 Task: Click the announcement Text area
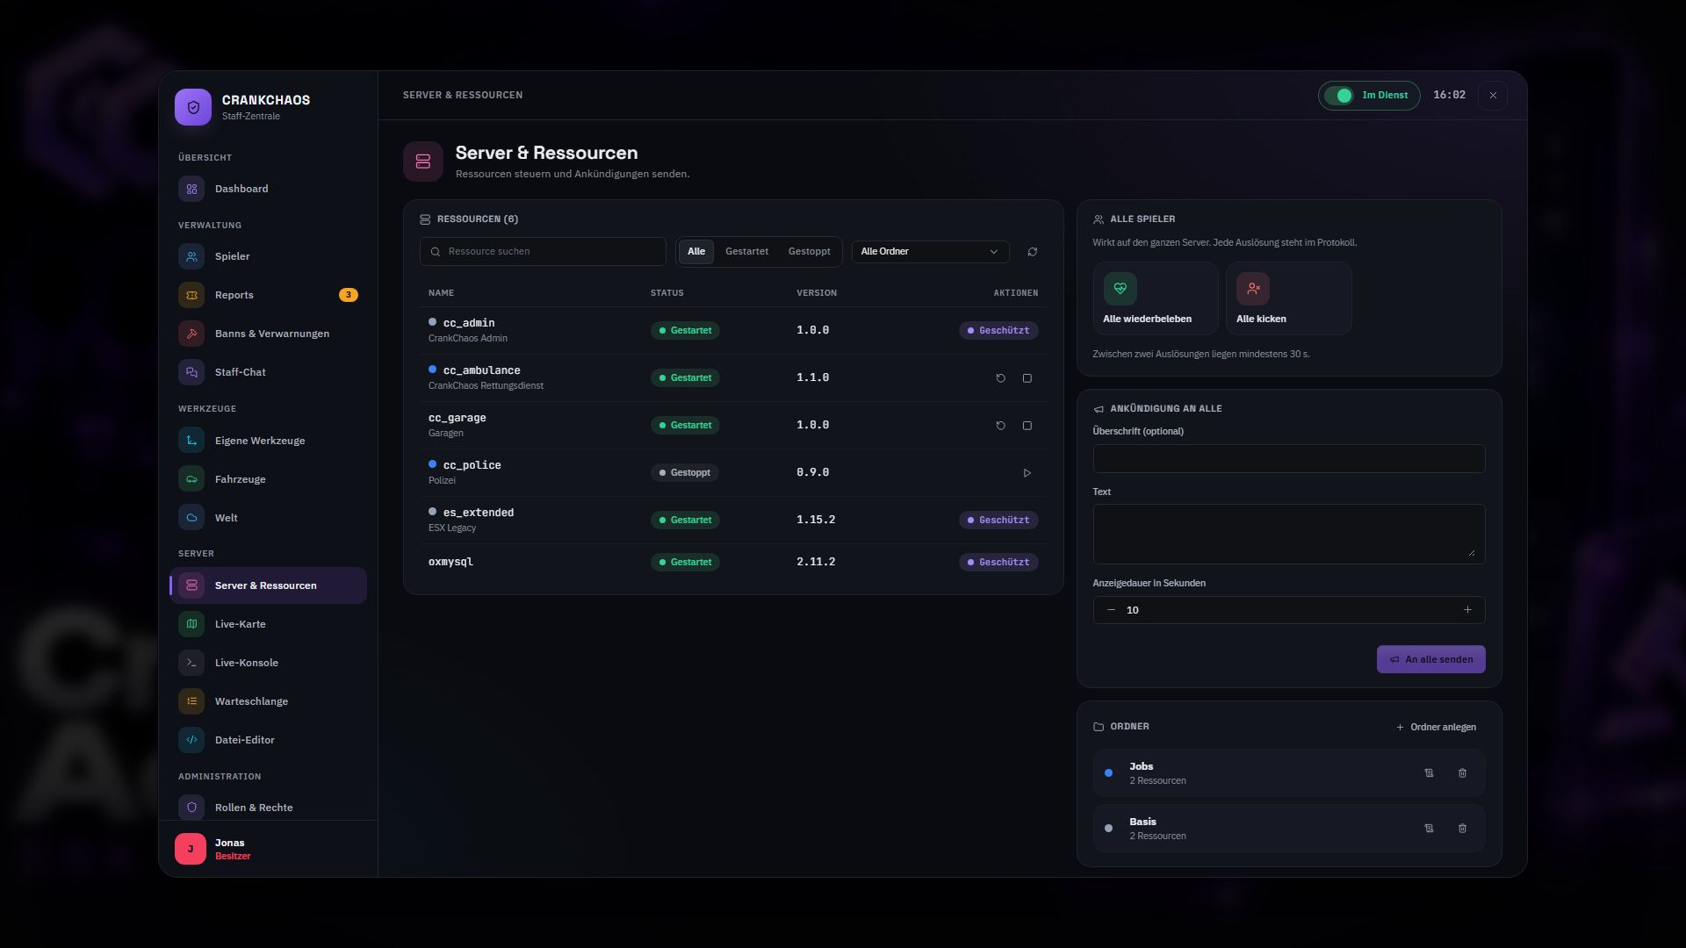pyautogui.click(x=1288, y=534)
